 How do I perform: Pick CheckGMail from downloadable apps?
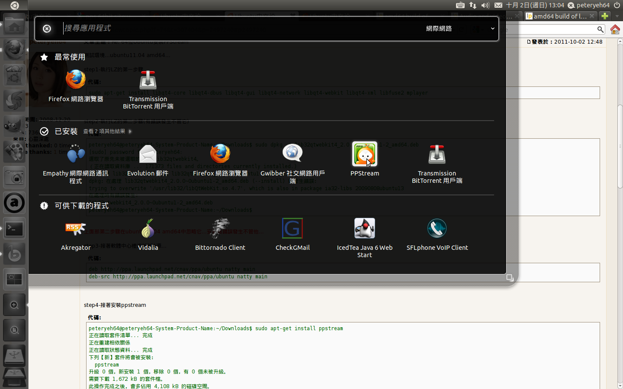(x=292, y=235)
